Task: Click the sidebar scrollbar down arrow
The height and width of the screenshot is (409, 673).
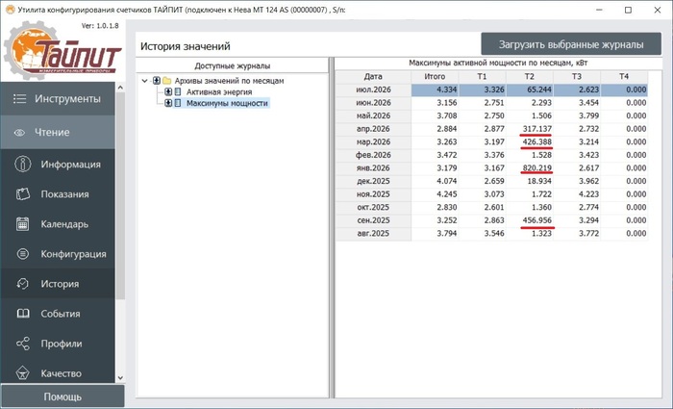Action: [120, 377]
